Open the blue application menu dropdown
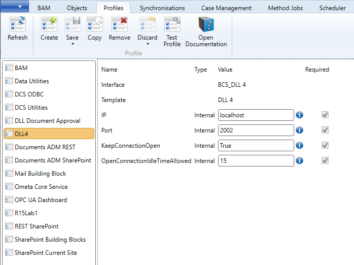The width and height of the screenshot is (354, 265). [15, 6]
